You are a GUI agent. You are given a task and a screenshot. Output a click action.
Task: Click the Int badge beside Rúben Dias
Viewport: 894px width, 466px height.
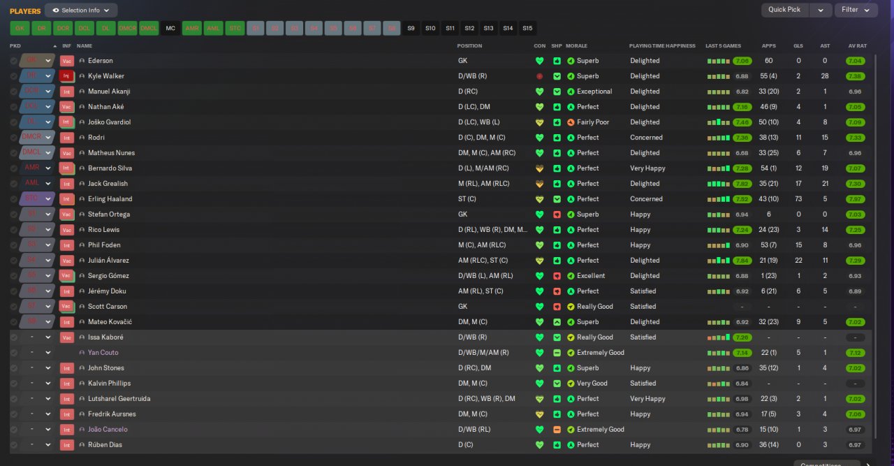67,445
